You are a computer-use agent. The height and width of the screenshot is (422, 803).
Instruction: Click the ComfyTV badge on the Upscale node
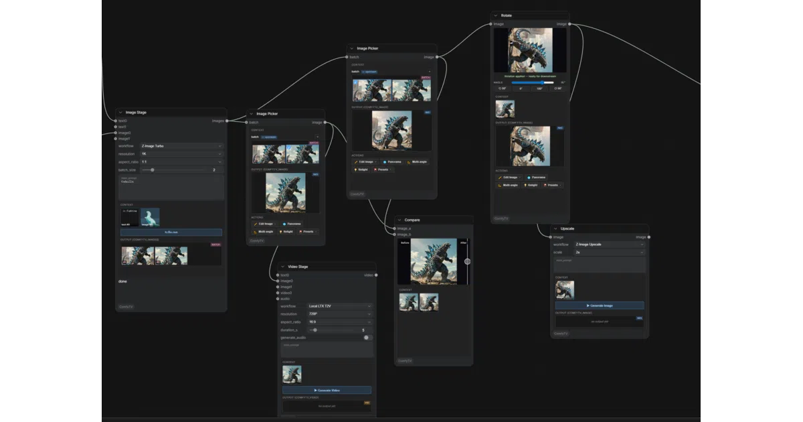tap(560, 333)
